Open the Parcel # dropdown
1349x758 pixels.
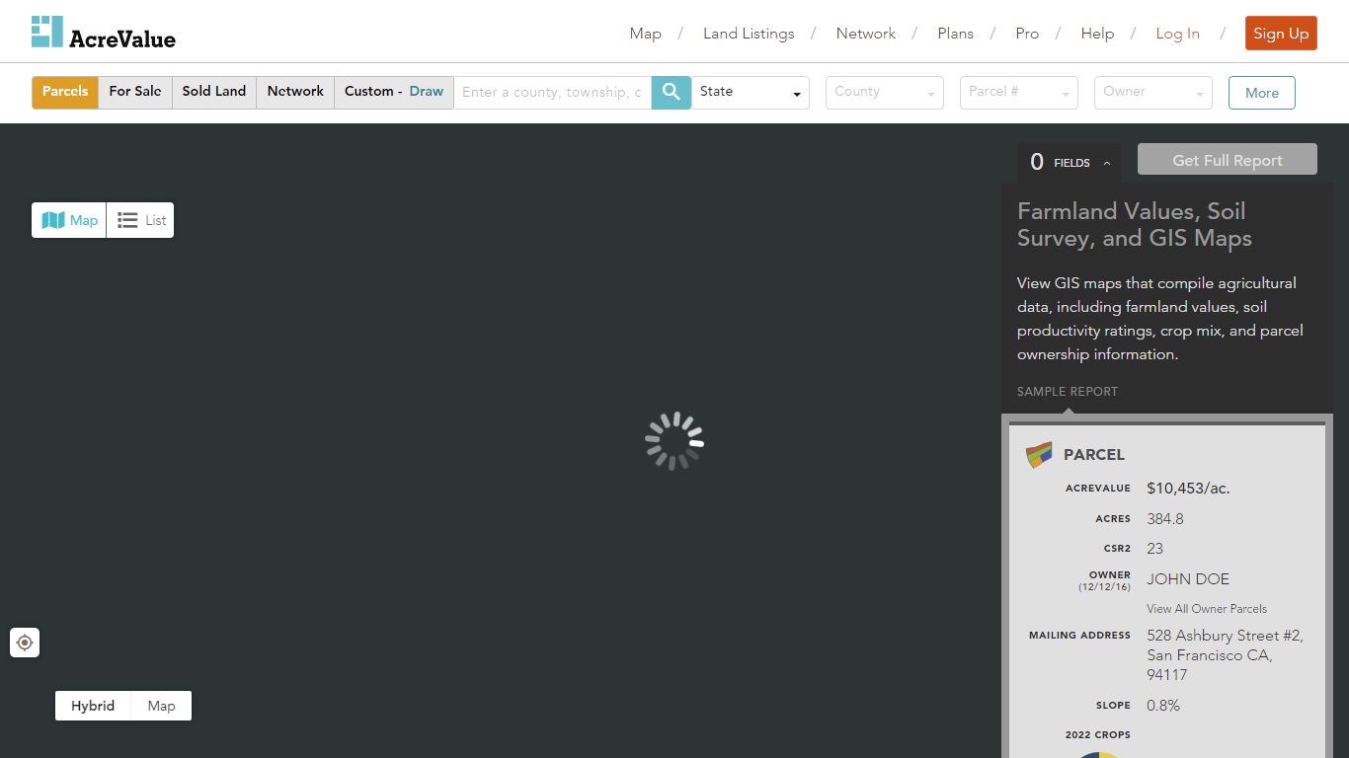click(1019, 92)
